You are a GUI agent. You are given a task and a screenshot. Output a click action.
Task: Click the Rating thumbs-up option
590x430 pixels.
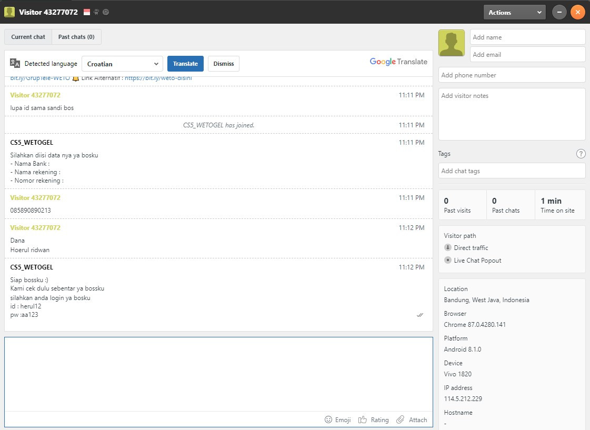[373, 419]
